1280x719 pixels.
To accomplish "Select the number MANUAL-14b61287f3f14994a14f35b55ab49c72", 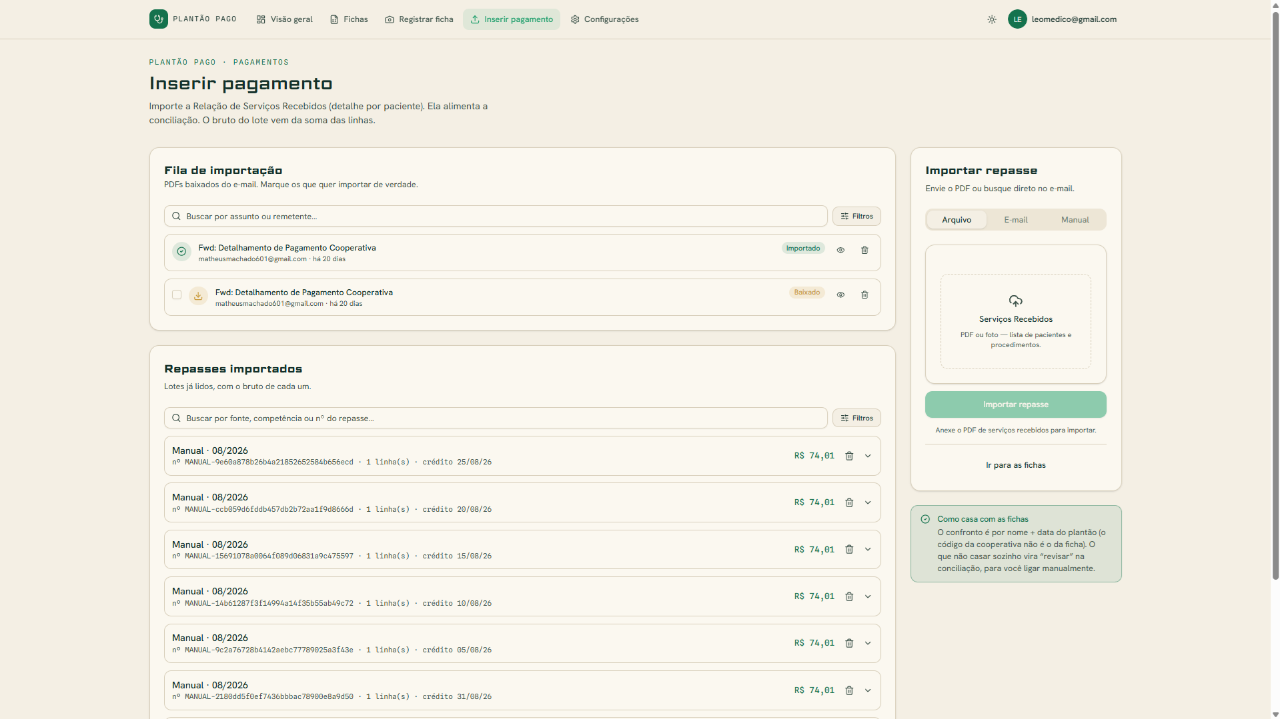I will pos(269,603).
